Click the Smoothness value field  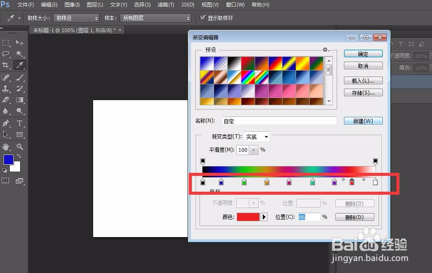click(243, 150)
